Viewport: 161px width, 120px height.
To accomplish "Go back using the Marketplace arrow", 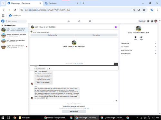I will point(2,26).
